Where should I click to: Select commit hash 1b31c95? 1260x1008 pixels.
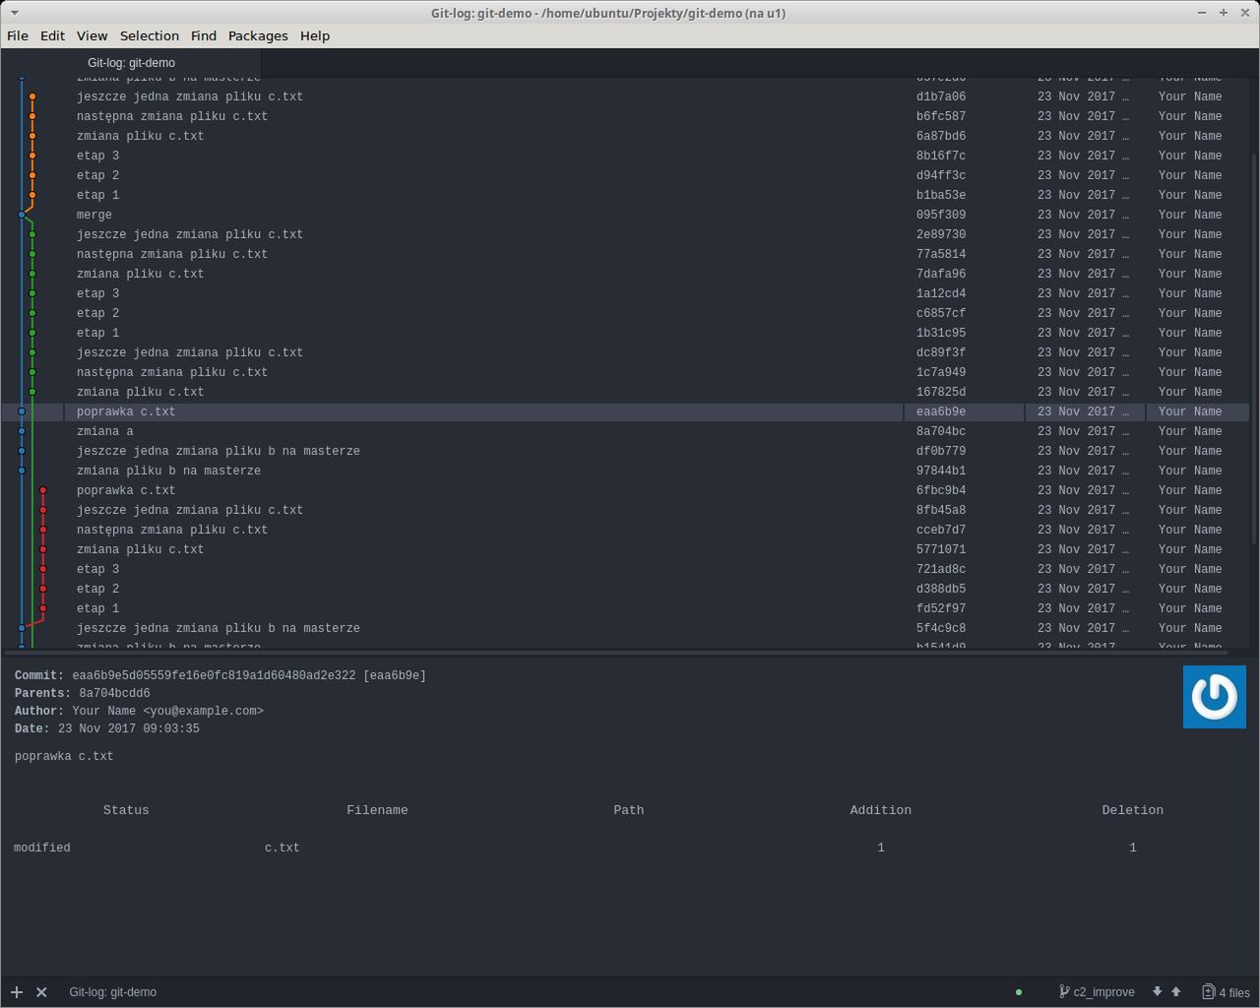941,333
